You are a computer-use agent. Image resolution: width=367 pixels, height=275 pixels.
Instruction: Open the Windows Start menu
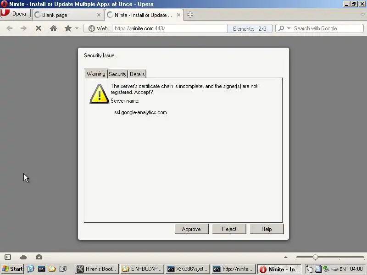coord(12,269)
